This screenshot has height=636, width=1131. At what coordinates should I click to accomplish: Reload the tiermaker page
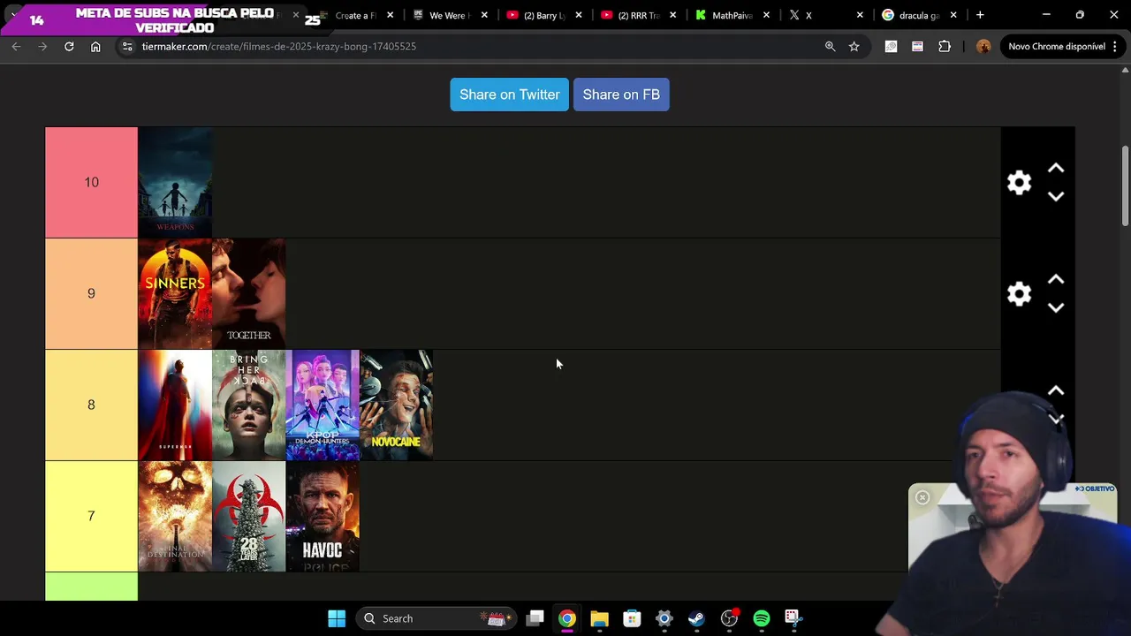[x=69, y=46]
